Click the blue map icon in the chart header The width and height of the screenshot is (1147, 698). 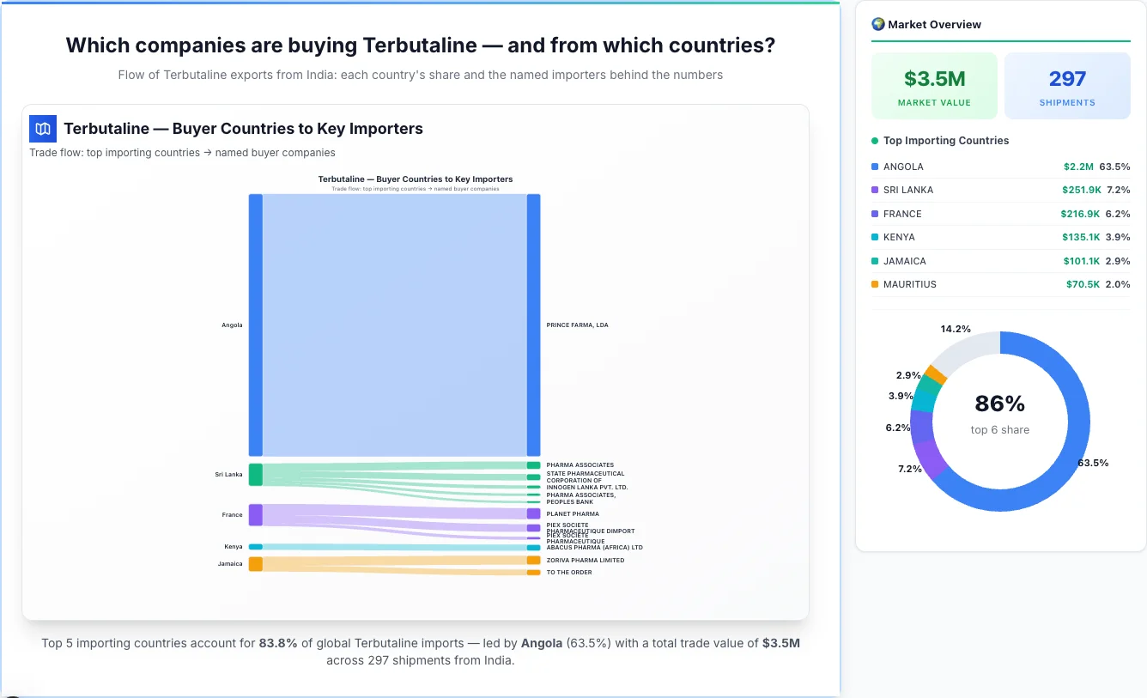pyautogui.click(x=42, y=128)
